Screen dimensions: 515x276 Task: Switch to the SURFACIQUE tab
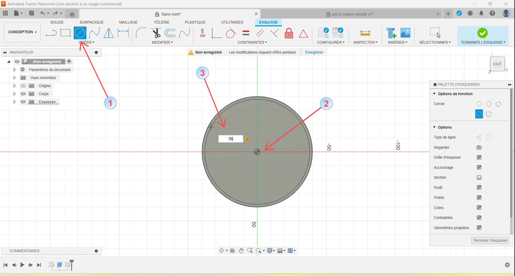coord(92,22)
